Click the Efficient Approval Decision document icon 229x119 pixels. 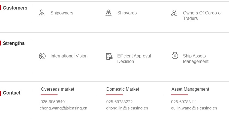109,56
